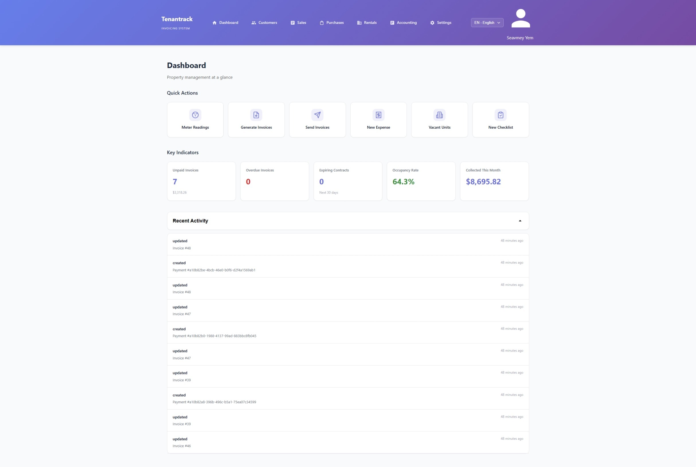Click the Seavmey Yem username
Viewport: 696px width, 467px height.
pos(520,38)
